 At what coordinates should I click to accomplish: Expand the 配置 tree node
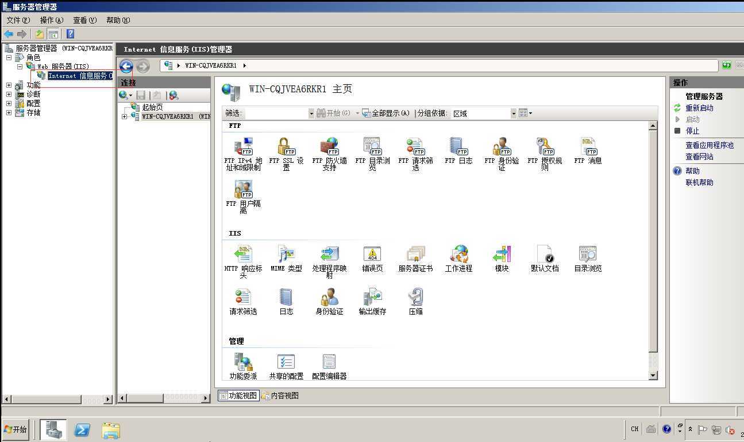9,103
